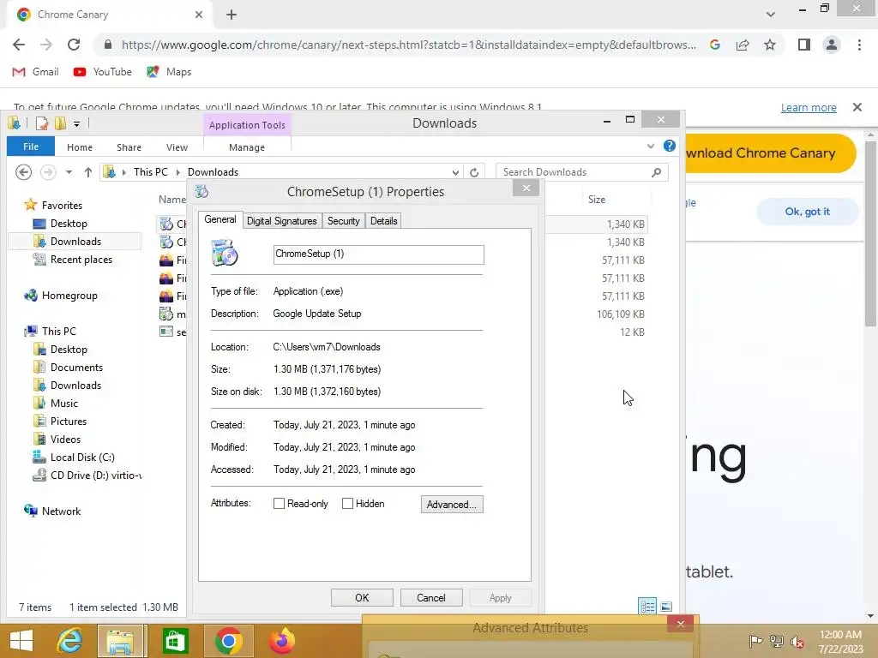The height and width of the screenshot is (658, 878).
Task: Go back in Chrome browser
Action: [19, 45]
